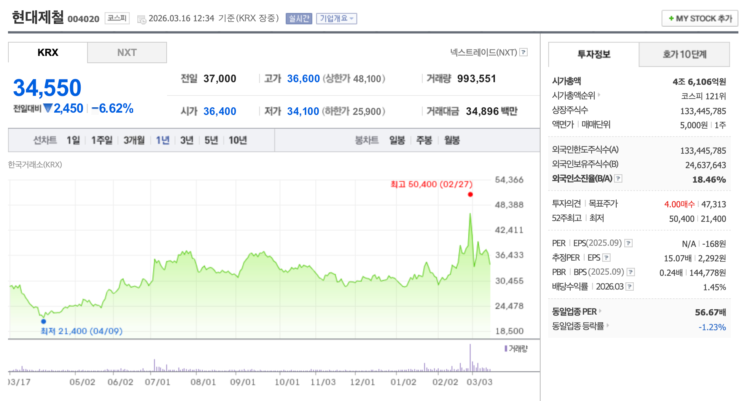This screenshot has width=754, height=401.
Task: Click the 동일업종 등락률 value -1.23%
Action: [712, 327]
